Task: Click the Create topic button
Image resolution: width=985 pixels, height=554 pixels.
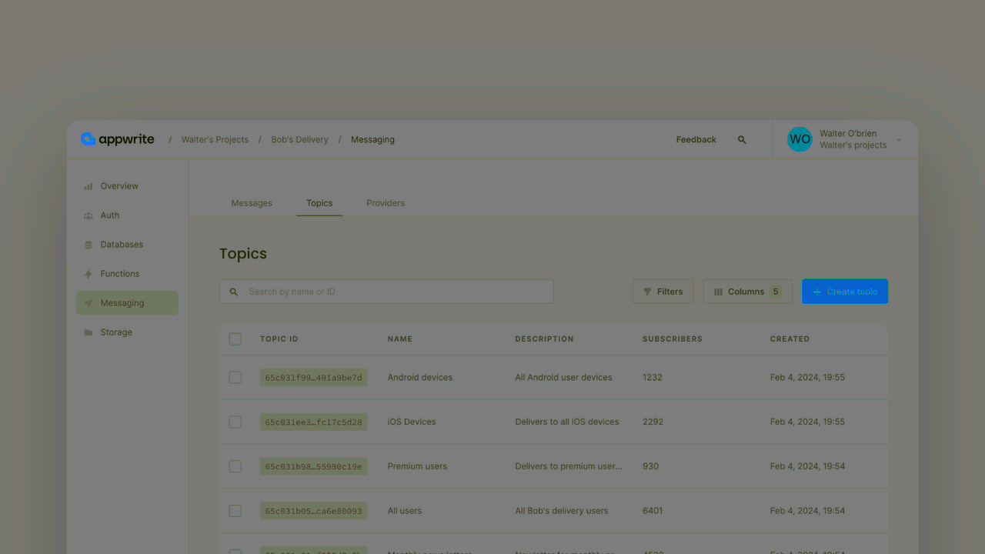Action: point(844,292)
